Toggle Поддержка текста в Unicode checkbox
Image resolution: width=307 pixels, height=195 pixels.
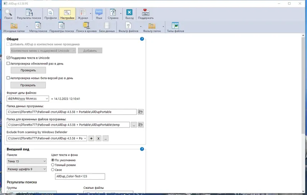click(8, 58)
